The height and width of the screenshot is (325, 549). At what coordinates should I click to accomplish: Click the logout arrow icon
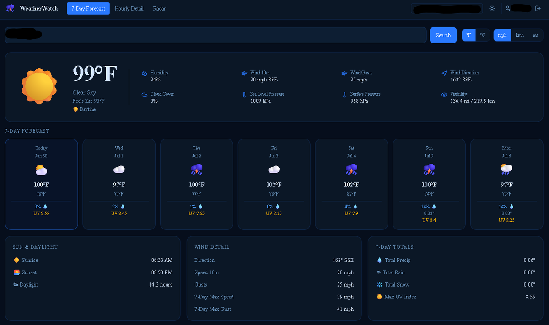click(x=538, y=8)
